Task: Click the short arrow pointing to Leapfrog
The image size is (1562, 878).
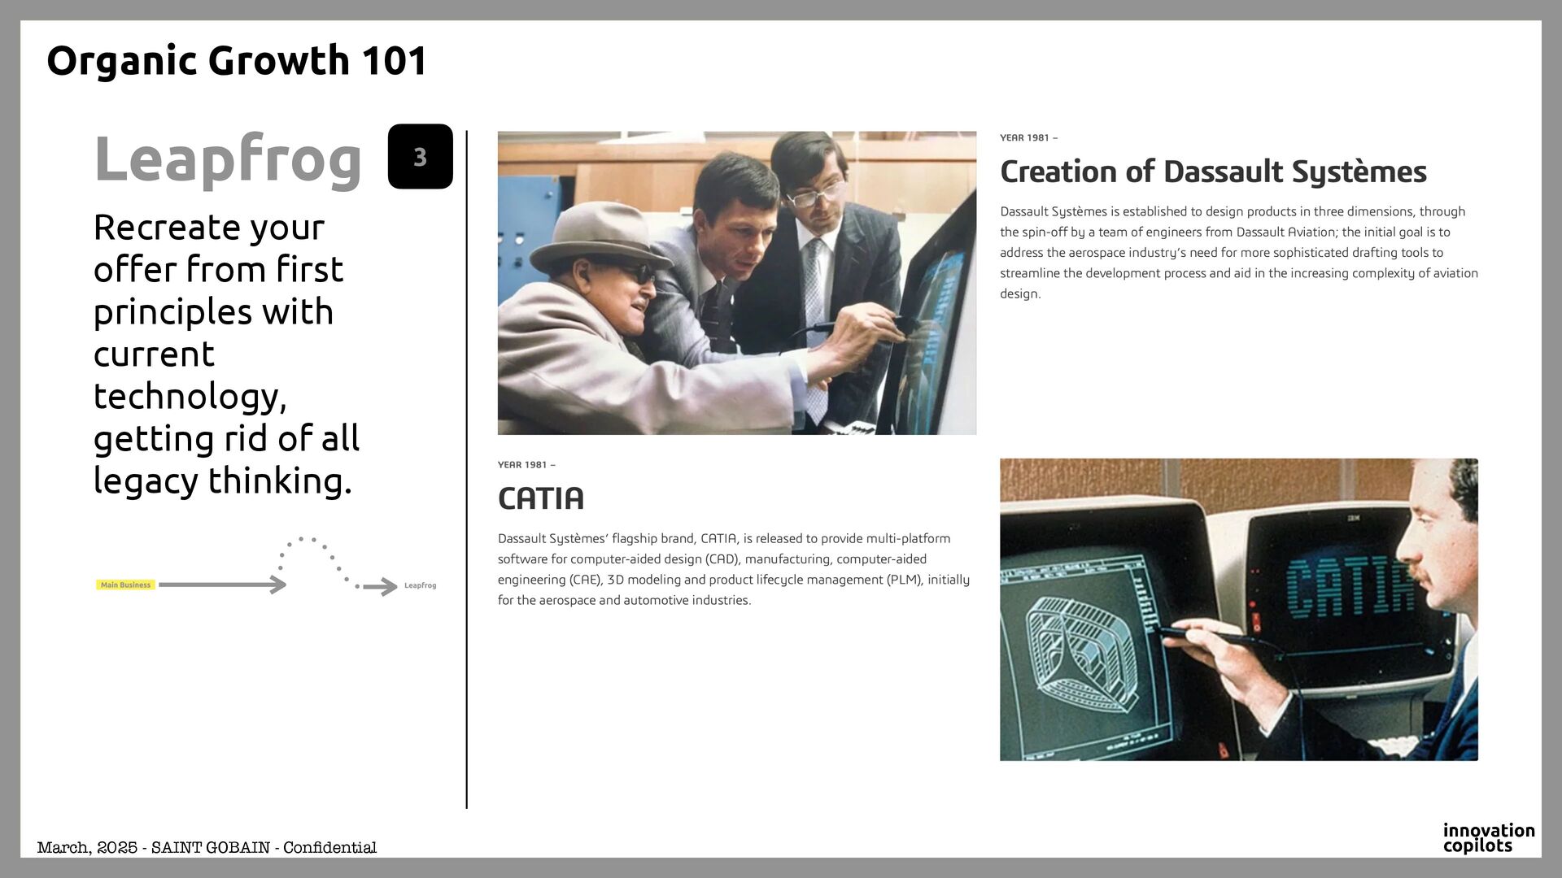Action: pyautogui.click(x=380, y=586)
